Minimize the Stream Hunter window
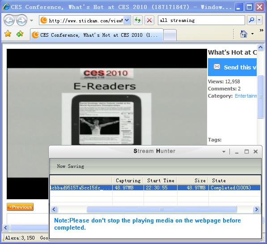The width and height of the screenshot is (267, 244). pos(237,152)
